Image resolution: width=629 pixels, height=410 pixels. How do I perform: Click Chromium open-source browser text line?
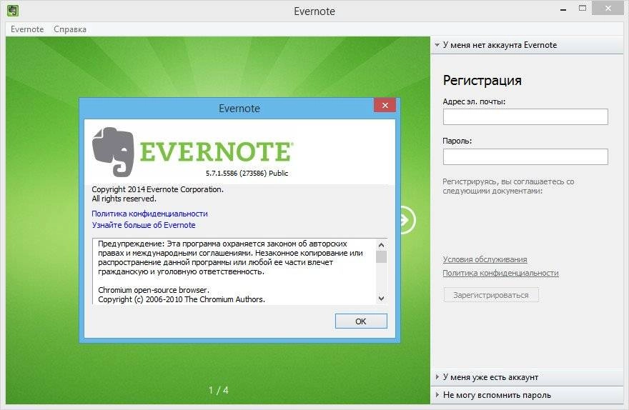click(x=154, y=290)
